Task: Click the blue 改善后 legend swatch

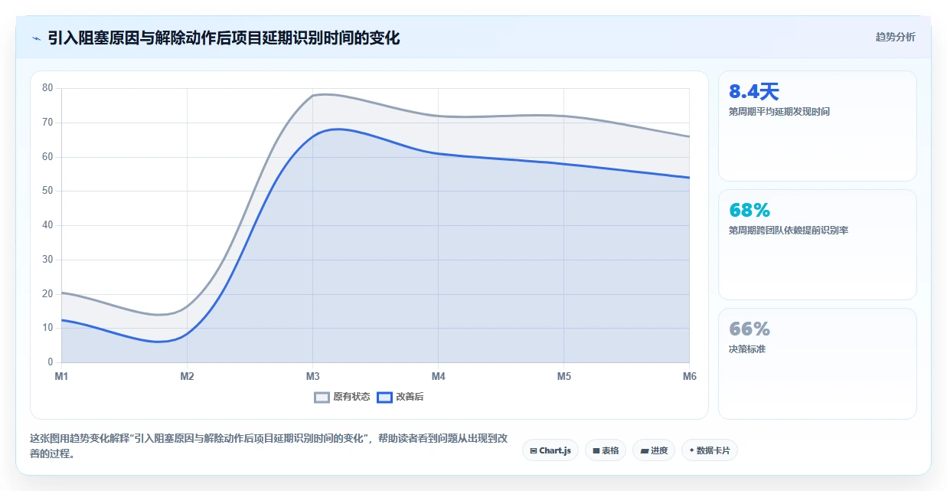Action: pyautogui.click(x=384, y=397)
